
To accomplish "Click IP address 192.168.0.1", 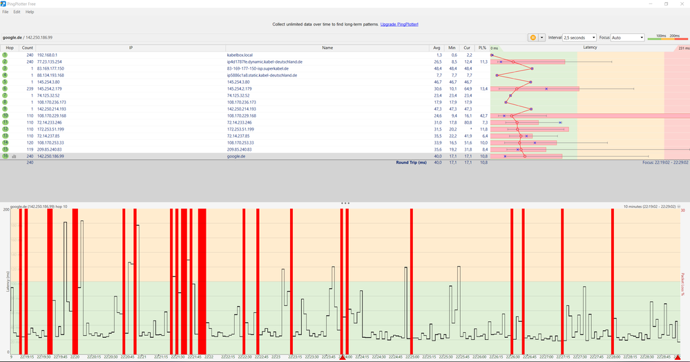I will [47, 55].
